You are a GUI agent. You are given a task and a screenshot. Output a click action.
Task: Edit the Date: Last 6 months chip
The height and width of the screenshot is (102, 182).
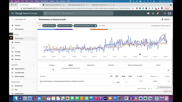(x=65, y=26)
